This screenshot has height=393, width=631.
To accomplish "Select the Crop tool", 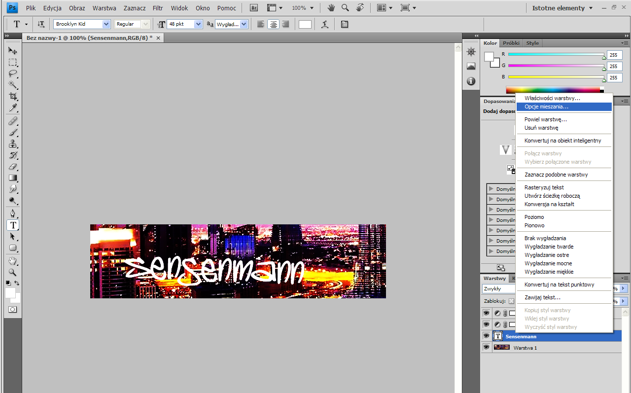I will pyautogui.click(x=13, y=96).
